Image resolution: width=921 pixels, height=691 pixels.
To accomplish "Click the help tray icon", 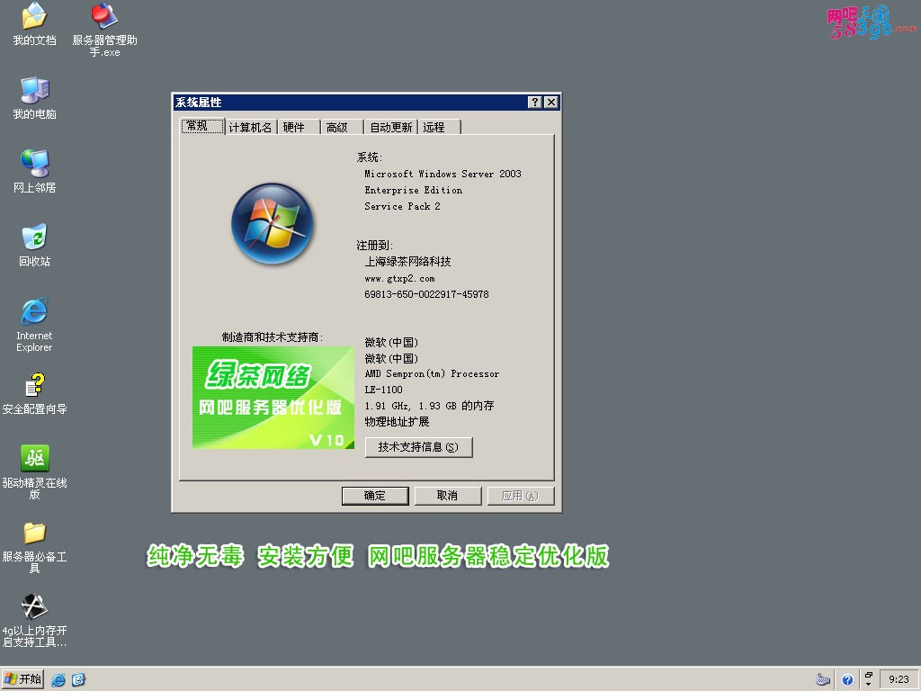I will 847,680.
